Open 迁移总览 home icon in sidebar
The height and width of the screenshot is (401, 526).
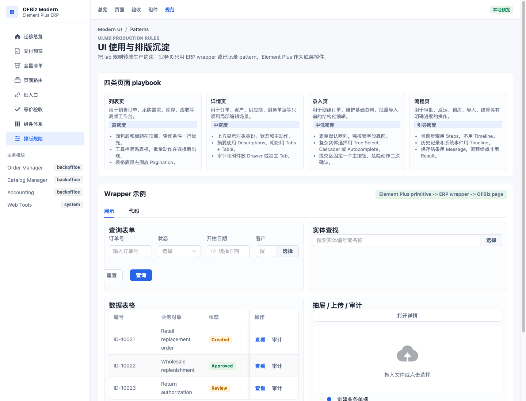click(x=18, y=36)
